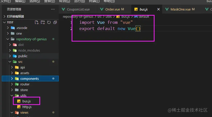212x117 pixels.
Task: Select the .vscode folder icon
Action: click(13, 28)
